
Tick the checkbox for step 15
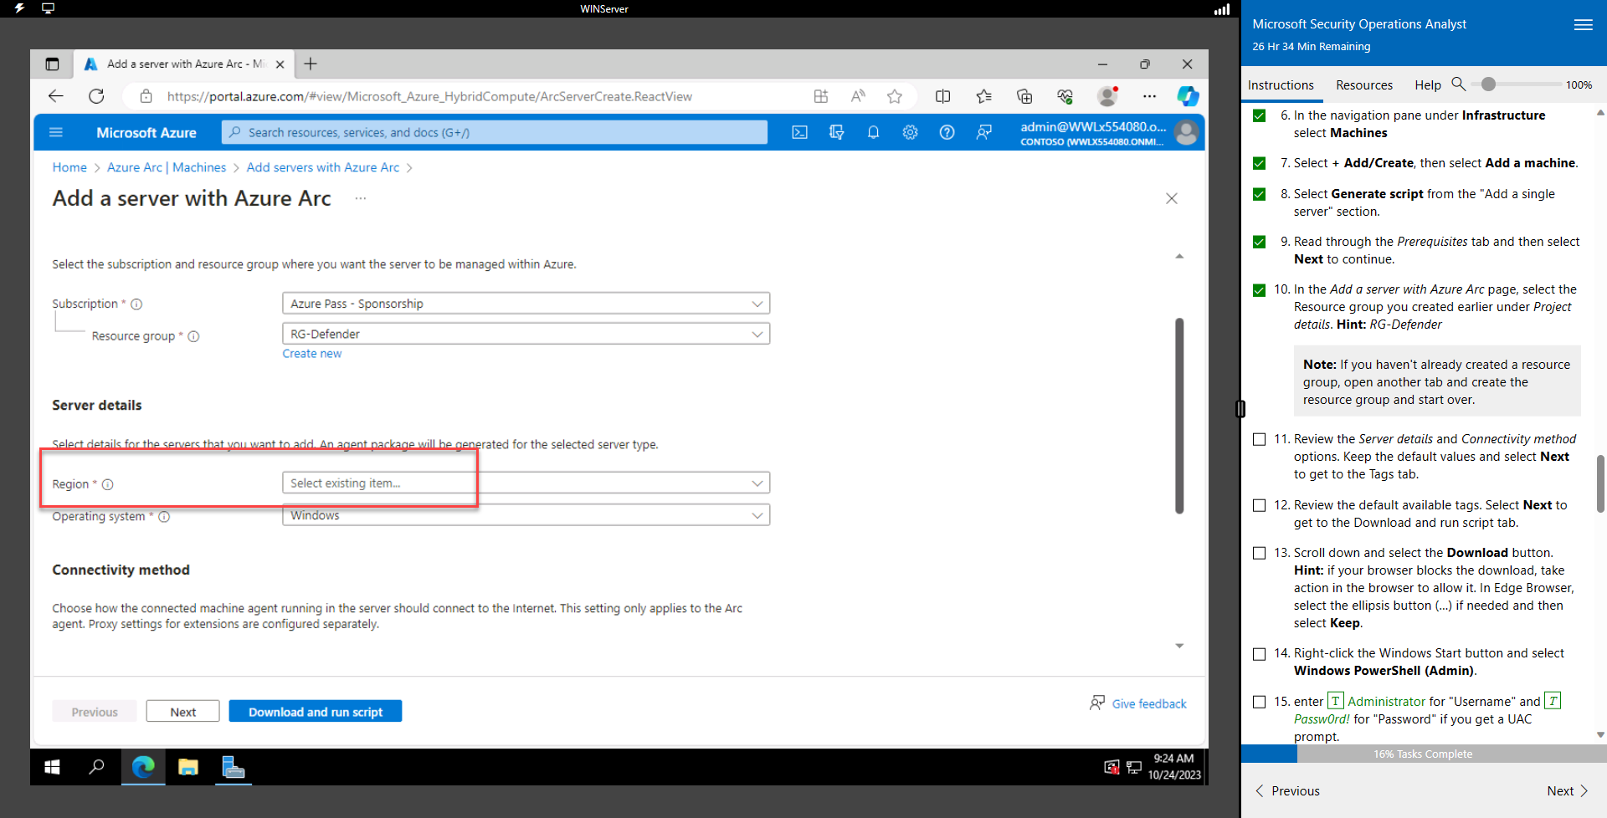pyautogui.click(x=1260, y=702)
